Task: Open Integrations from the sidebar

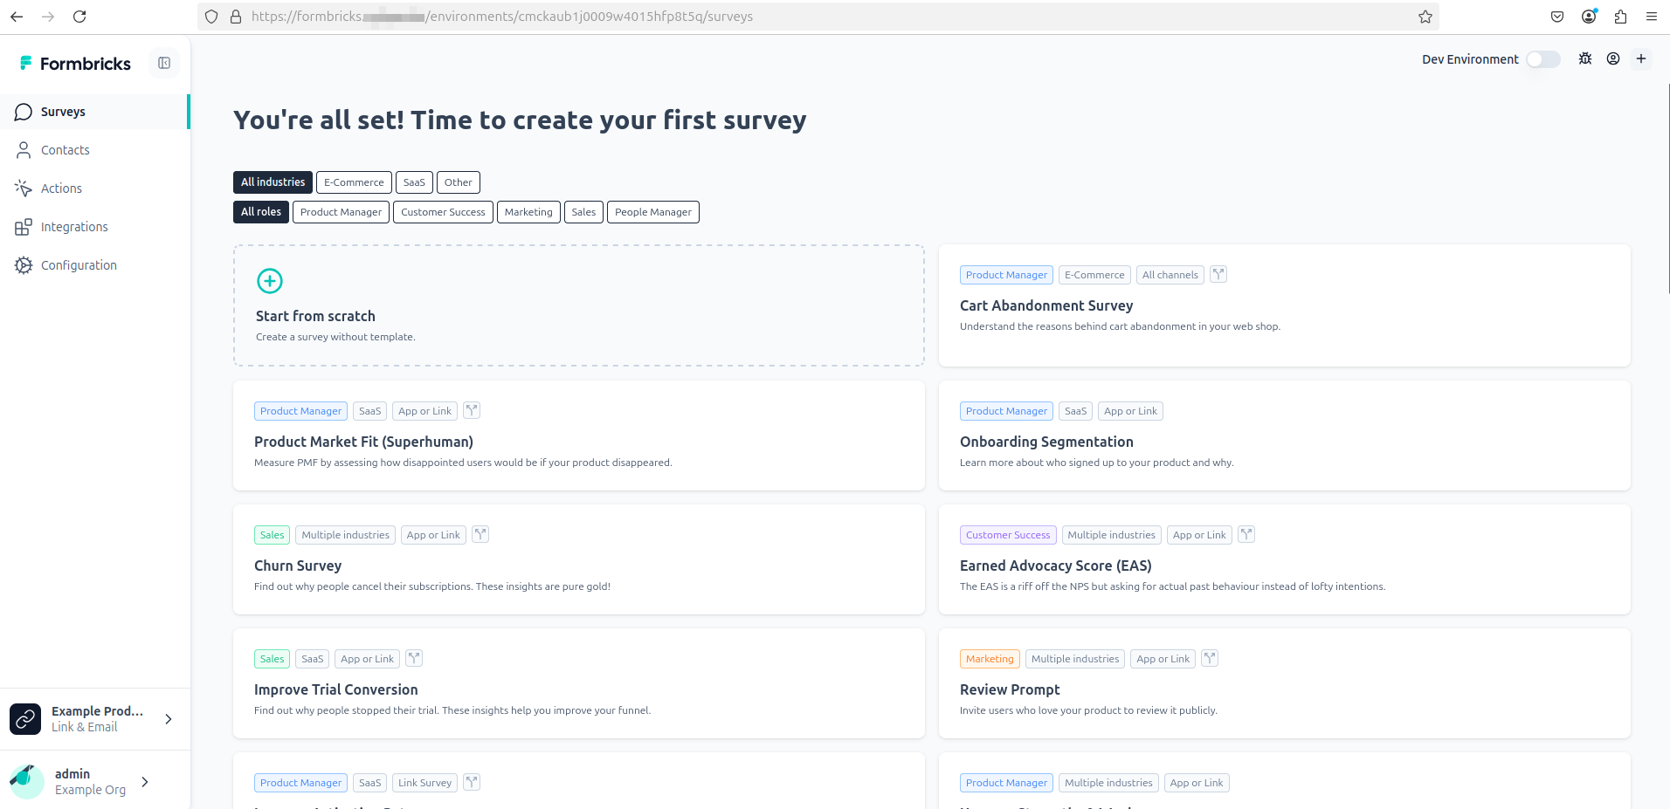Action: [74, 227]
